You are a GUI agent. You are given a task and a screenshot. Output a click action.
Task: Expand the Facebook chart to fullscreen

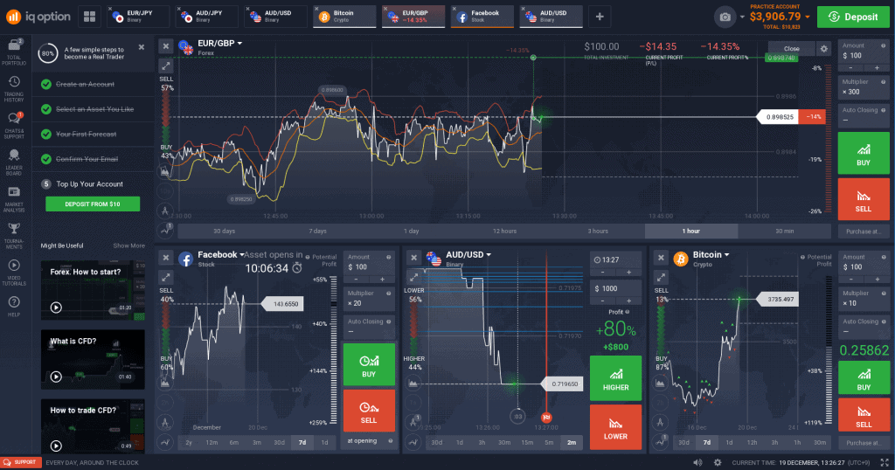(x=165, y=277)
